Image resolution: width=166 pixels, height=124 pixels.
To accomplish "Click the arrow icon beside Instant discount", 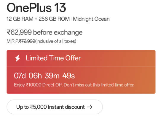I will (90, 107).
